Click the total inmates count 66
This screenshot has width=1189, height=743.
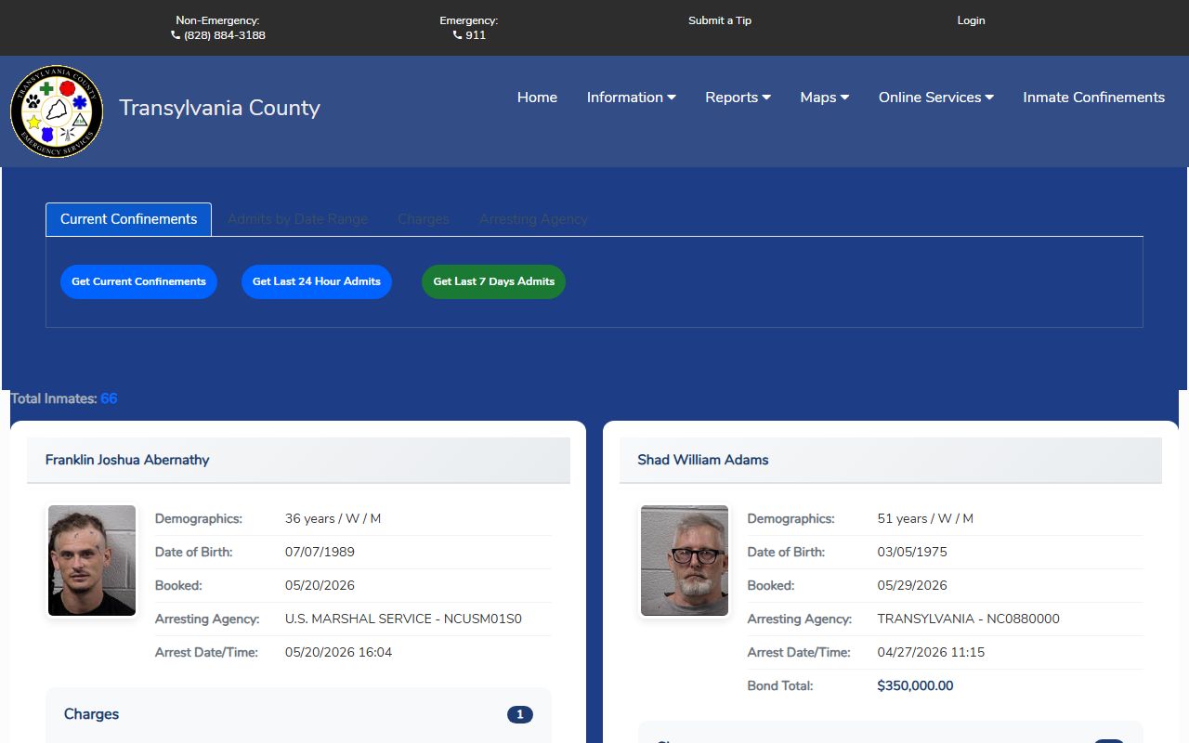[109, 398]
